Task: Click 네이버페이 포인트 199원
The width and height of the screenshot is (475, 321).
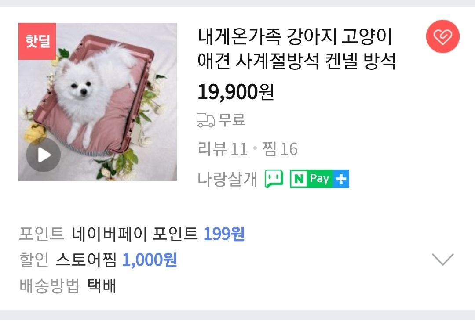Action: [x=158, y=234]
